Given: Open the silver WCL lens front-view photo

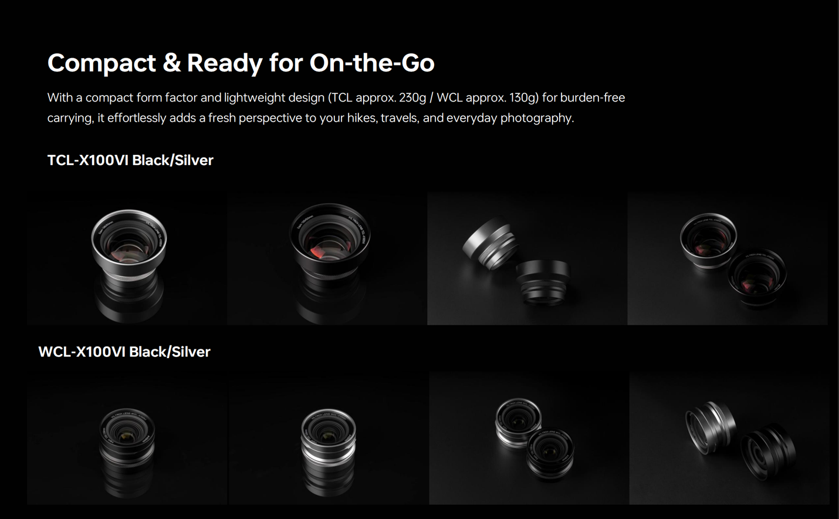Looking at the screenshot, I should 329,437.
